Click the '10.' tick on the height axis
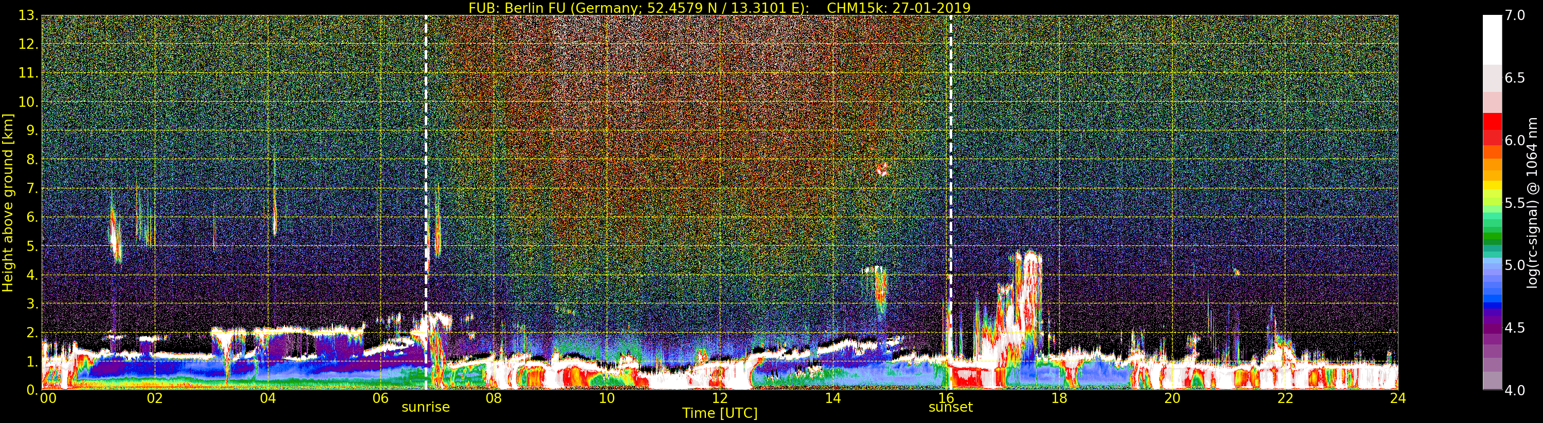The width and height of the screenshot is (1543, 423). coord(28,102)
